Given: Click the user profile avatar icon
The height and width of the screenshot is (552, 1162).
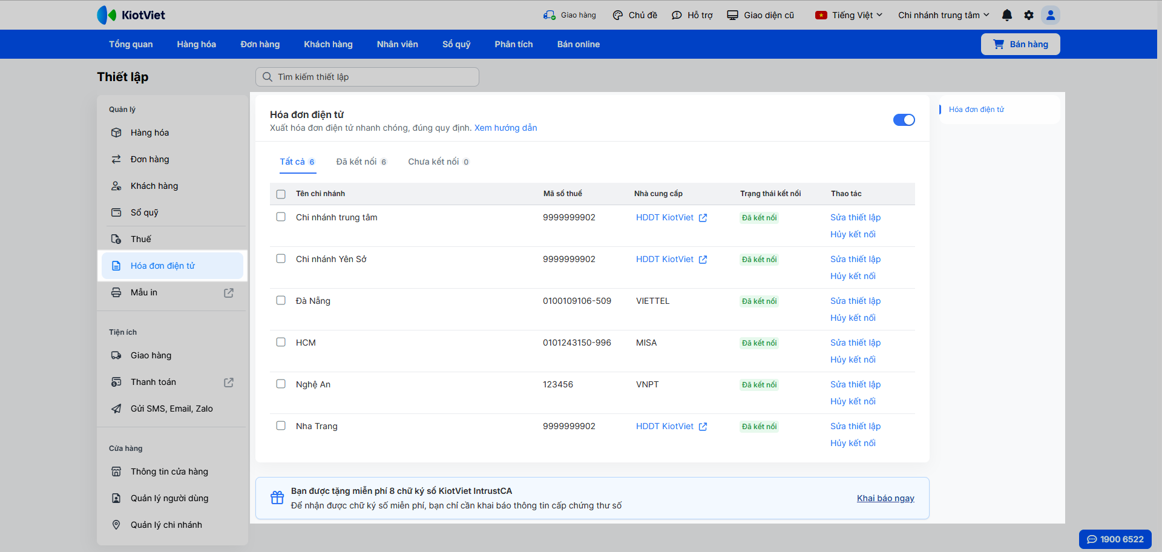Looking at the screenshot, I should pos(1051,15).
